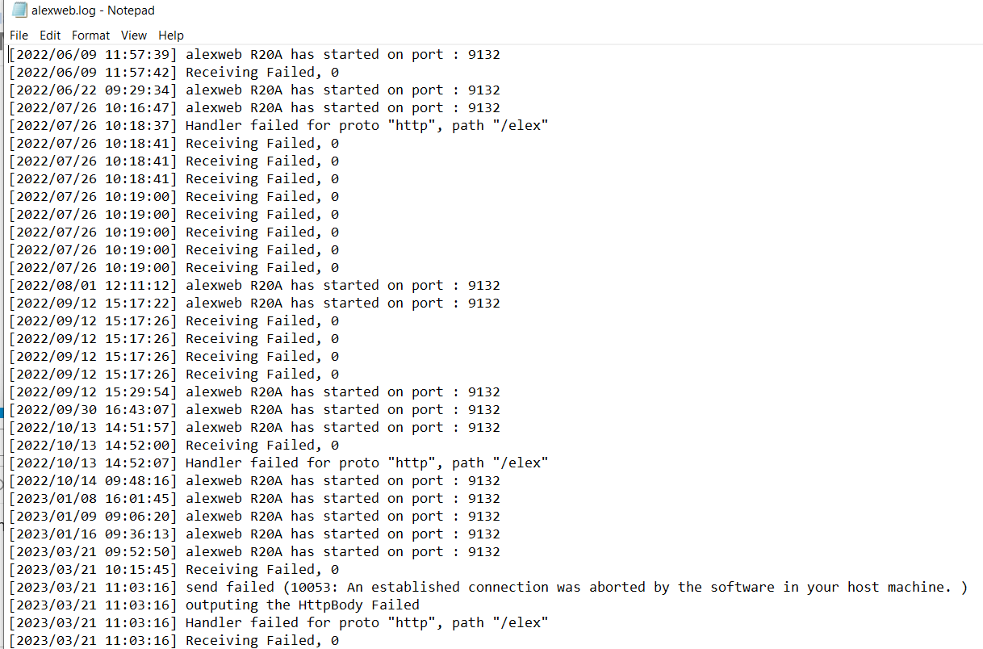Open the Help menu
The image size is (983, 649).
(x=171, y=36)
